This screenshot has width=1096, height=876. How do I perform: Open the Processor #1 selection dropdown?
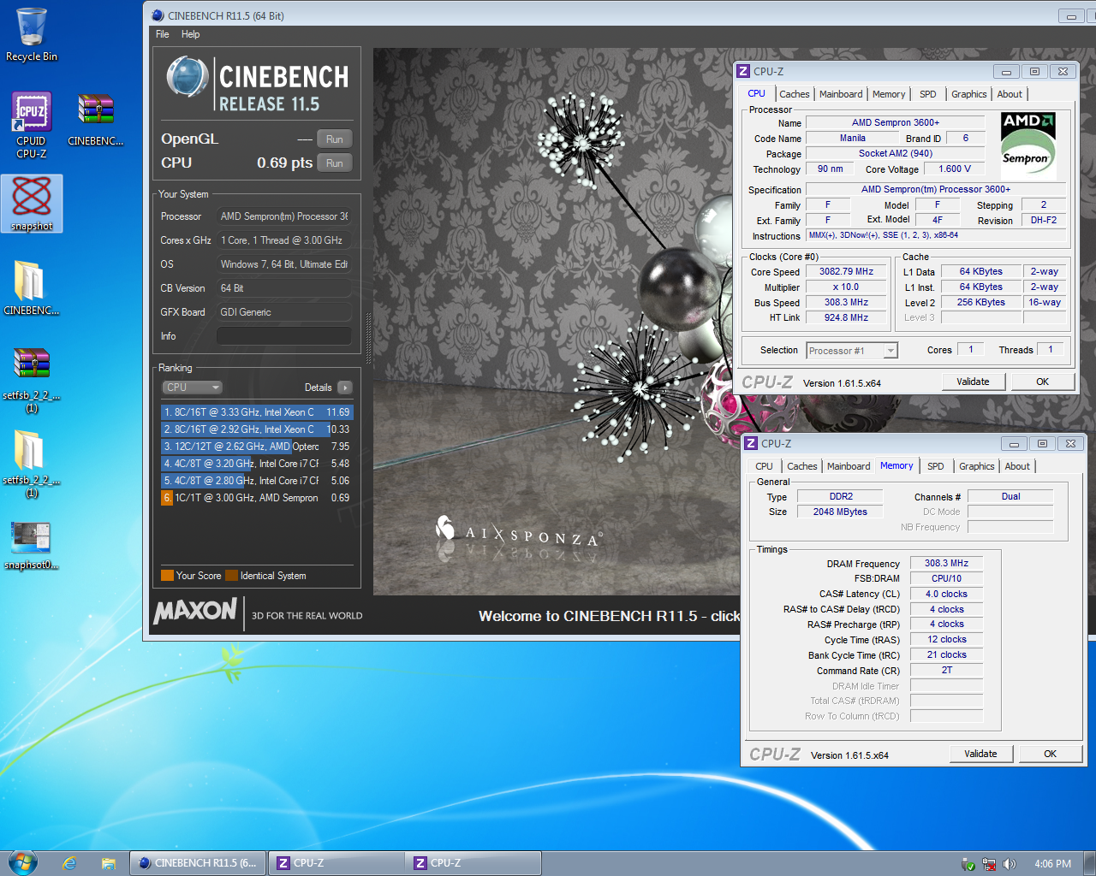pos(852,351)
